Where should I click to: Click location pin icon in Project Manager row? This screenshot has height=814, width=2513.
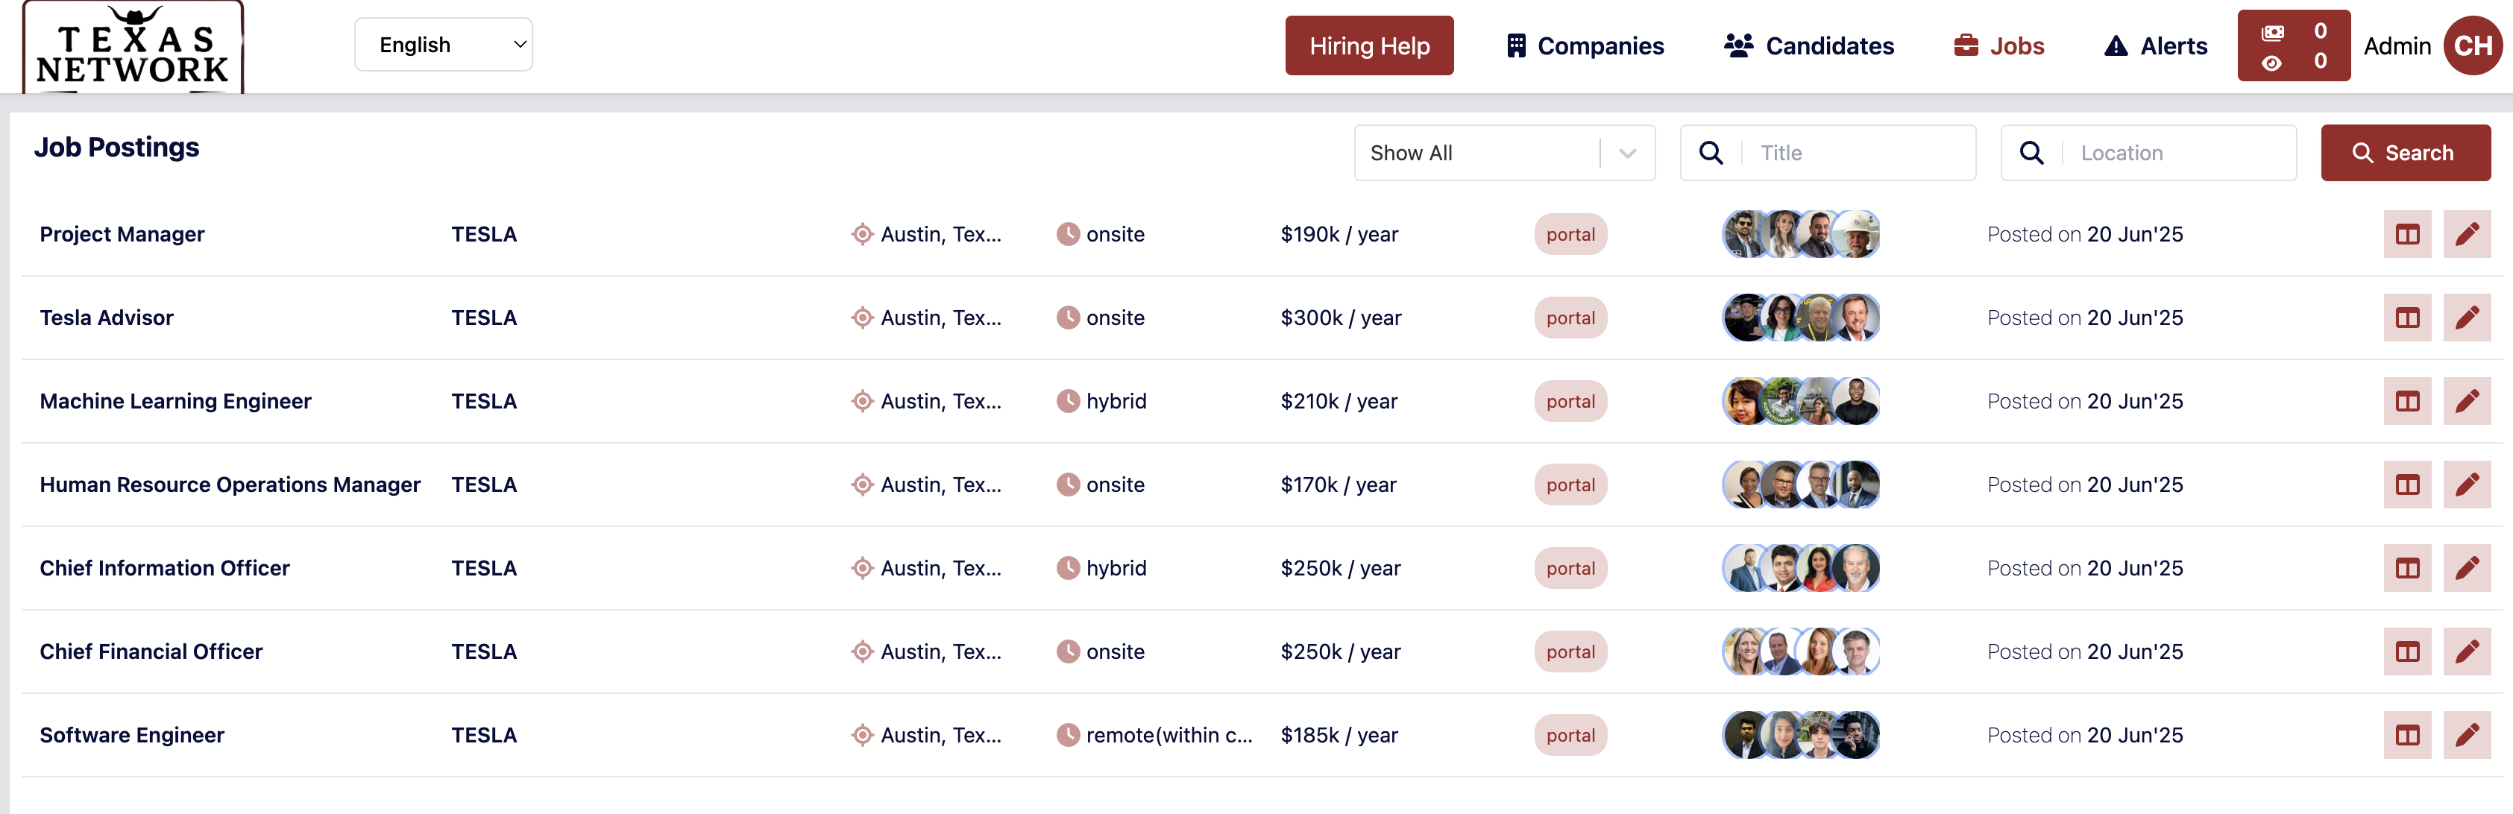tap(861, 234)
